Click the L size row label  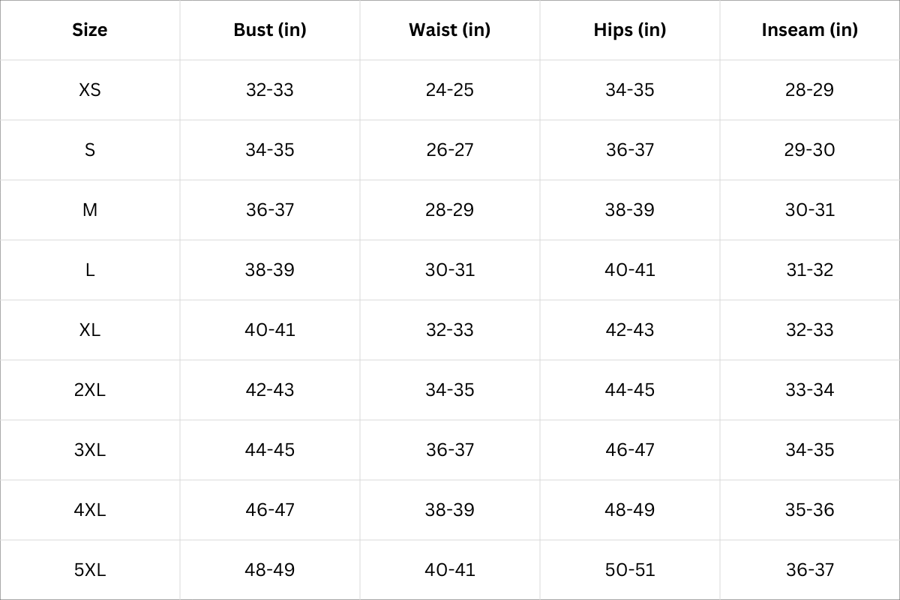pos(90,270)
